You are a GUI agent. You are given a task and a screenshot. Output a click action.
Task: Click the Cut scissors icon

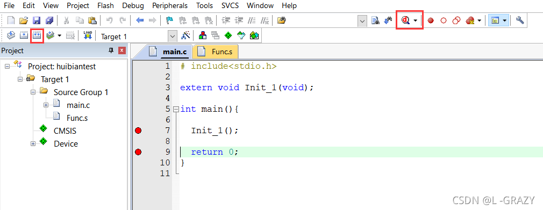(67, 20)
